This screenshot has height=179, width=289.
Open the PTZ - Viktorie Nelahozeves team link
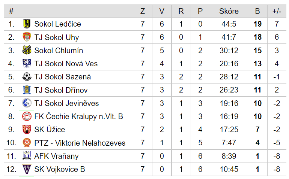point(80,143)
